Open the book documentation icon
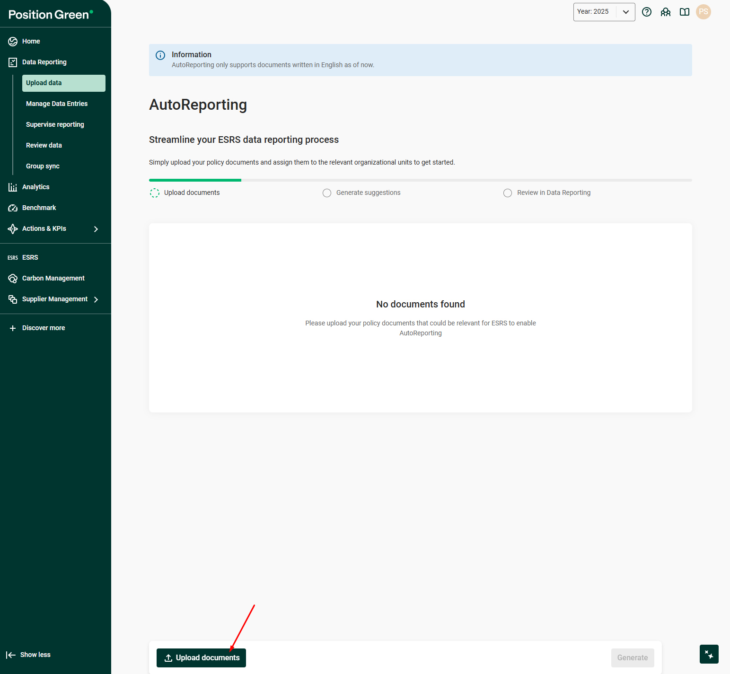This screenshot has height=674, width=730. tap(685, 12)
